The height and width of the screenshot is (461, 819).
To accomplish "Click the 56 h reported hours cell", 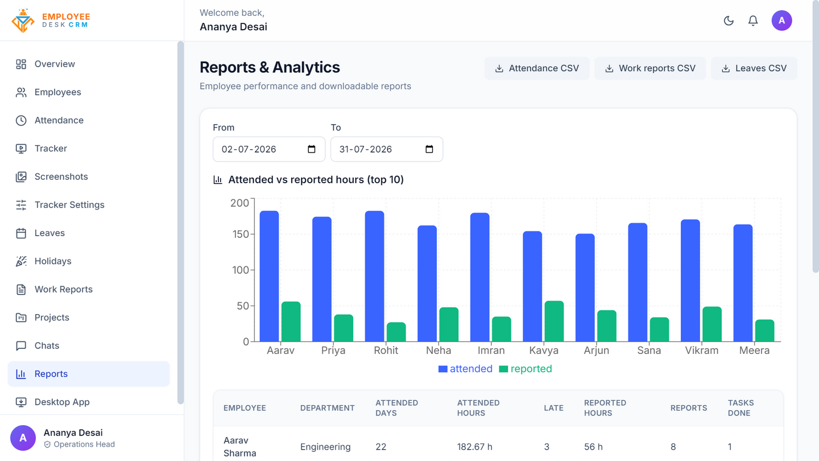I will tap(593, 447).
